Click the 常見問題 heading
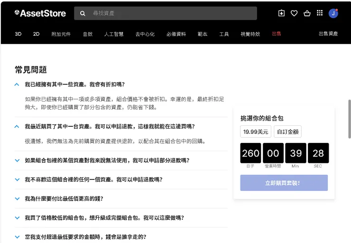351x243 pixels. pos(31,70)
